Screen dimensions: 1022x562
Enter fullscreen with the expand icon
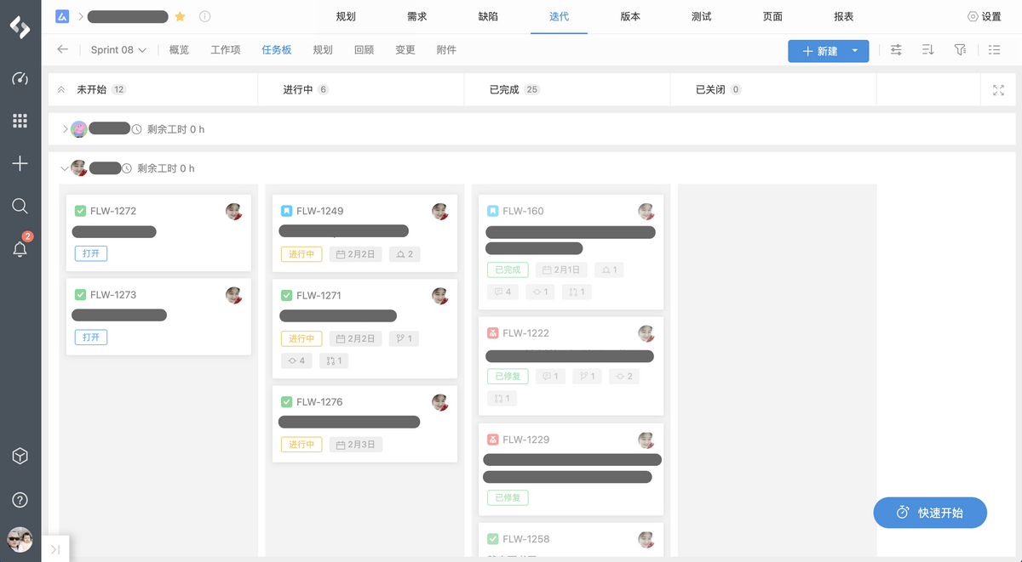(998, 90)
